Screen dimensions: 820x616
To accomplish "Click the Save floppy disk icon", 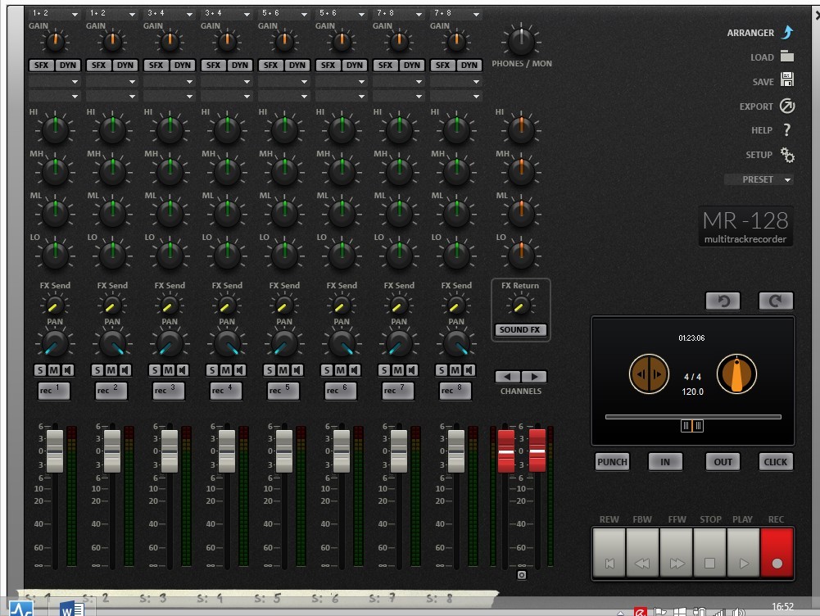I will point(787,79).
